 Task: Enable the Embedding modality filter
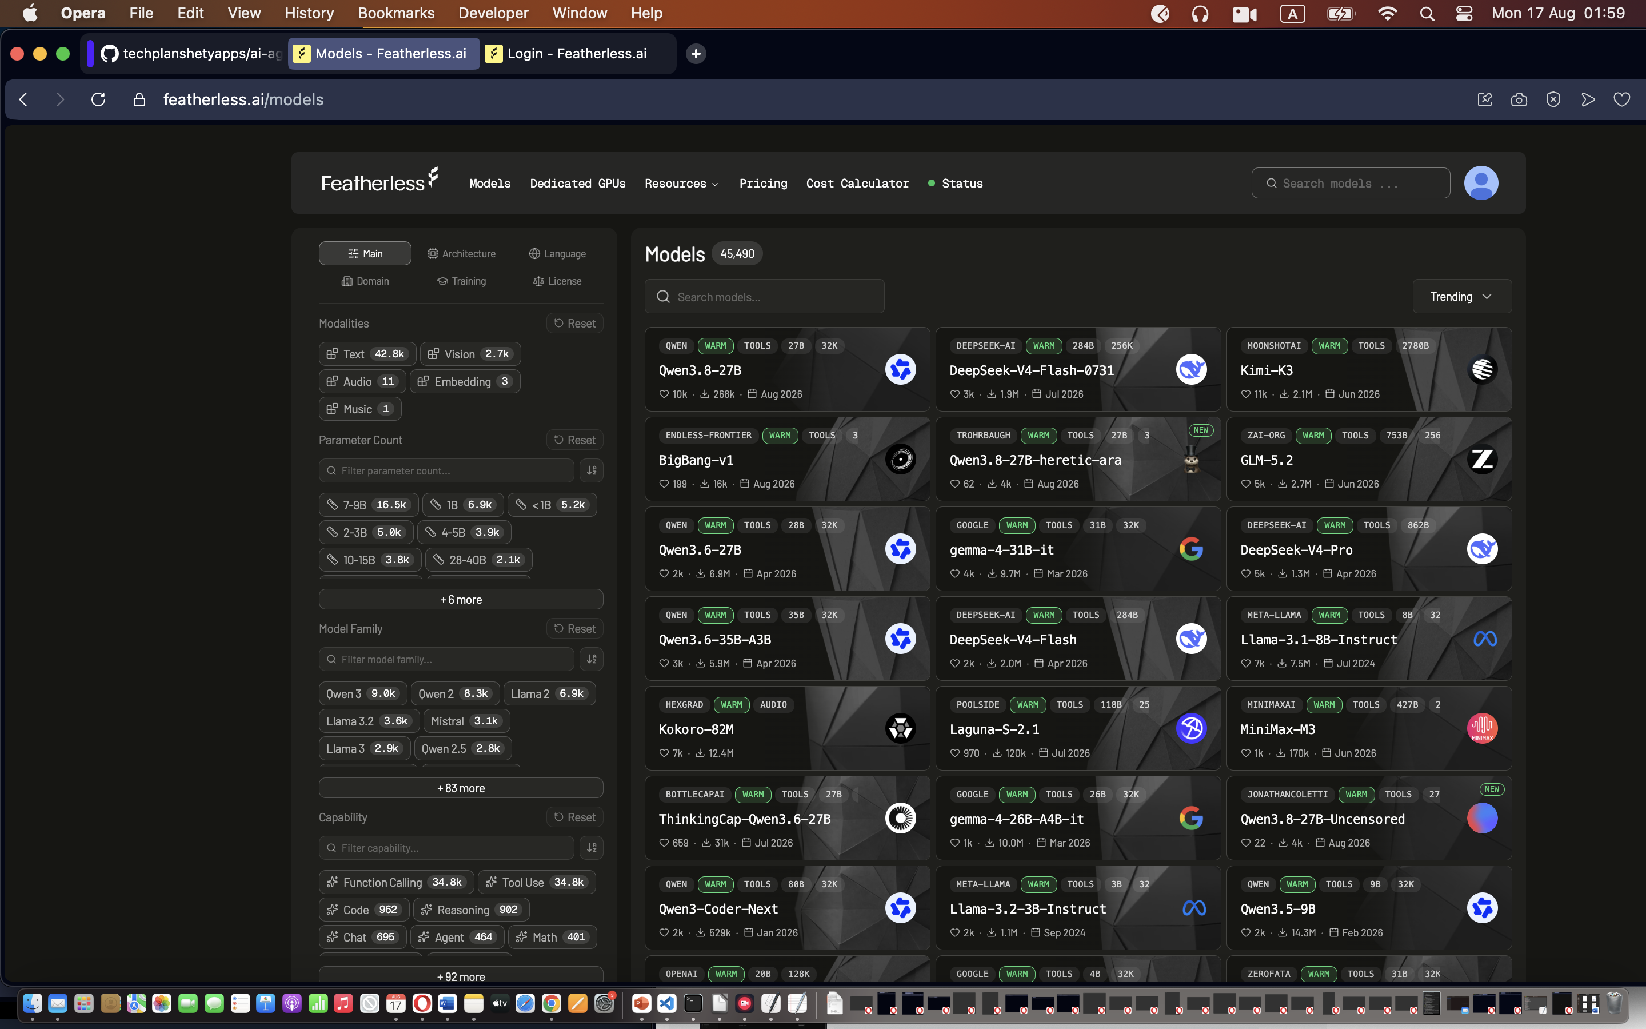[465, 381]
